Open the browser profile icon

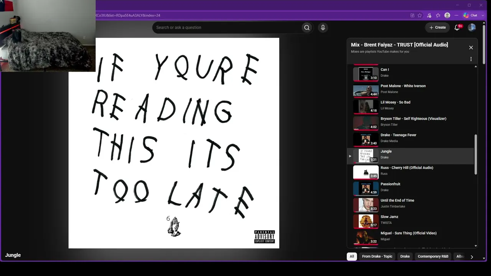[x=447, y=15]
